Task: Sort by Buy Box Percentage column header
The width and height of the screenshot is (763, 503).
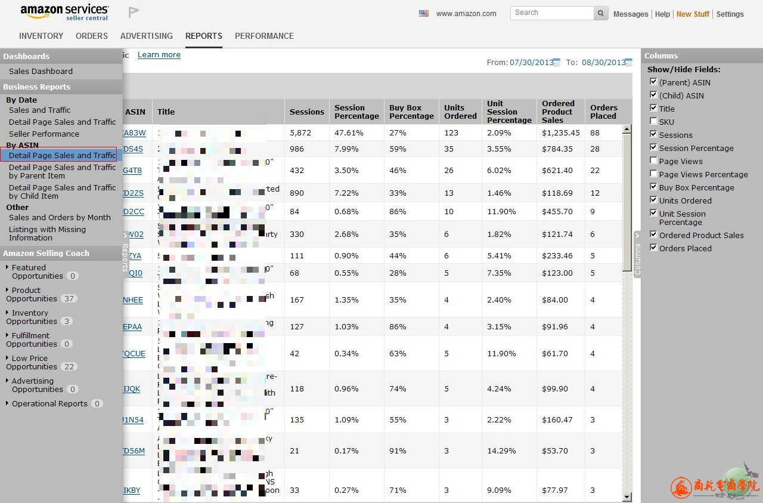Action: coord(411,112)
